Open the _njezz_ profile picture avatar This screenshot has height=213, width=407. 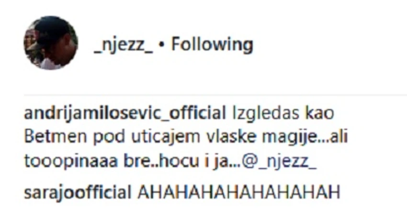pos(51,43)
